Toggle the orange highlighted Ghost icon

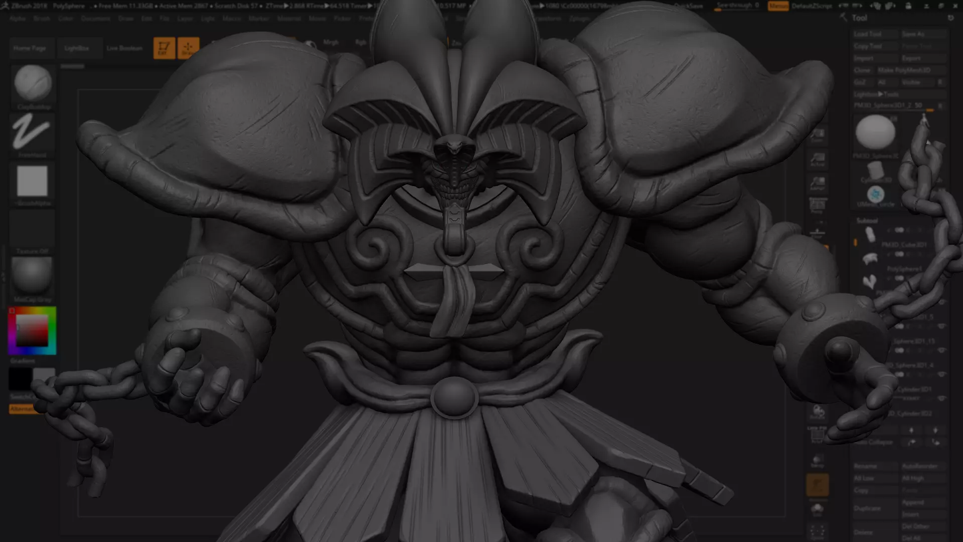point(818,485)
